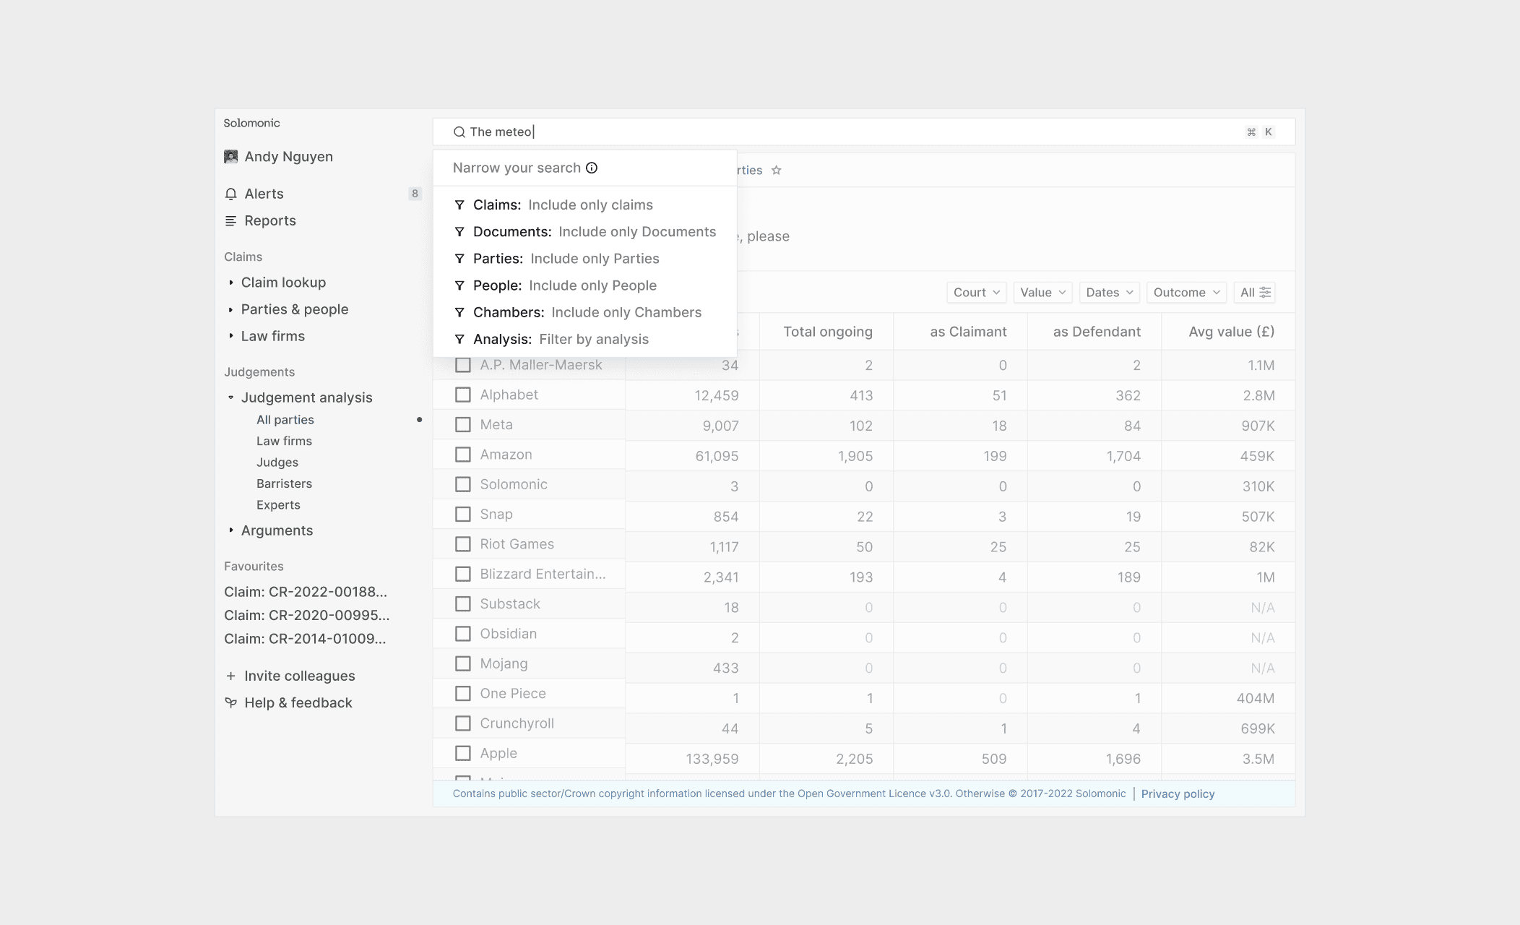Open the Judges sidebar link
This screenshot has height=925, width=1520.
coord(277,462)
